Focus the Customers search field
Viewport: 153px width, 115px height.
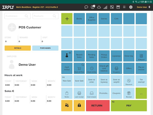[17, 16]
